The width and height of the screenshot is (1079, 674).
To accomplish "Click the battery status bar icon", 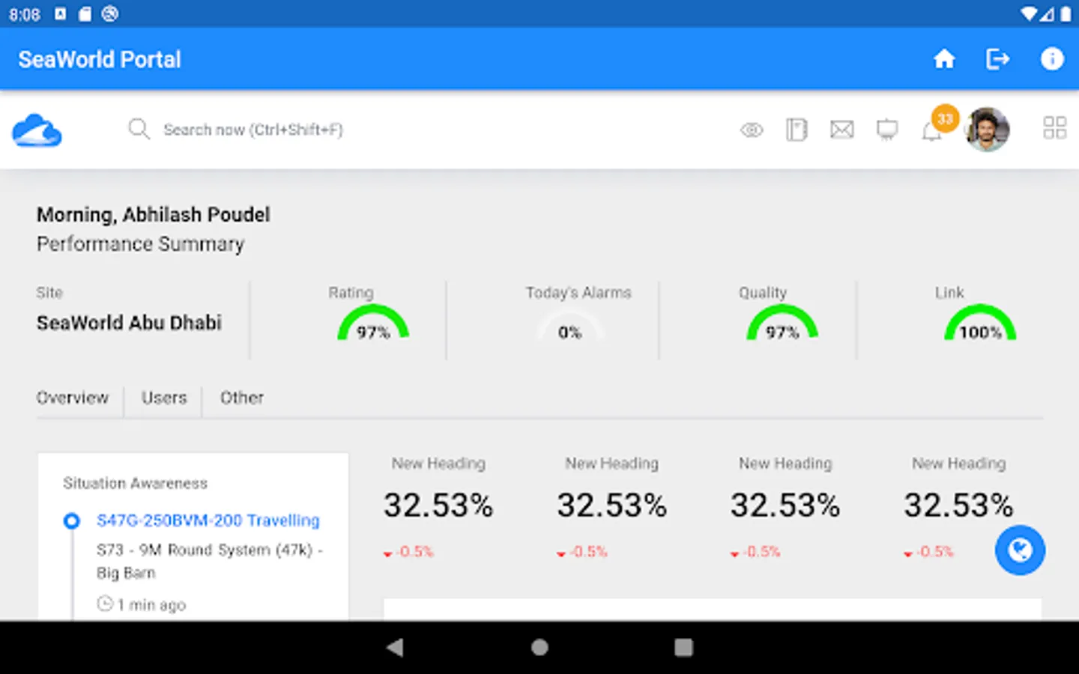I will [1066, 13].
